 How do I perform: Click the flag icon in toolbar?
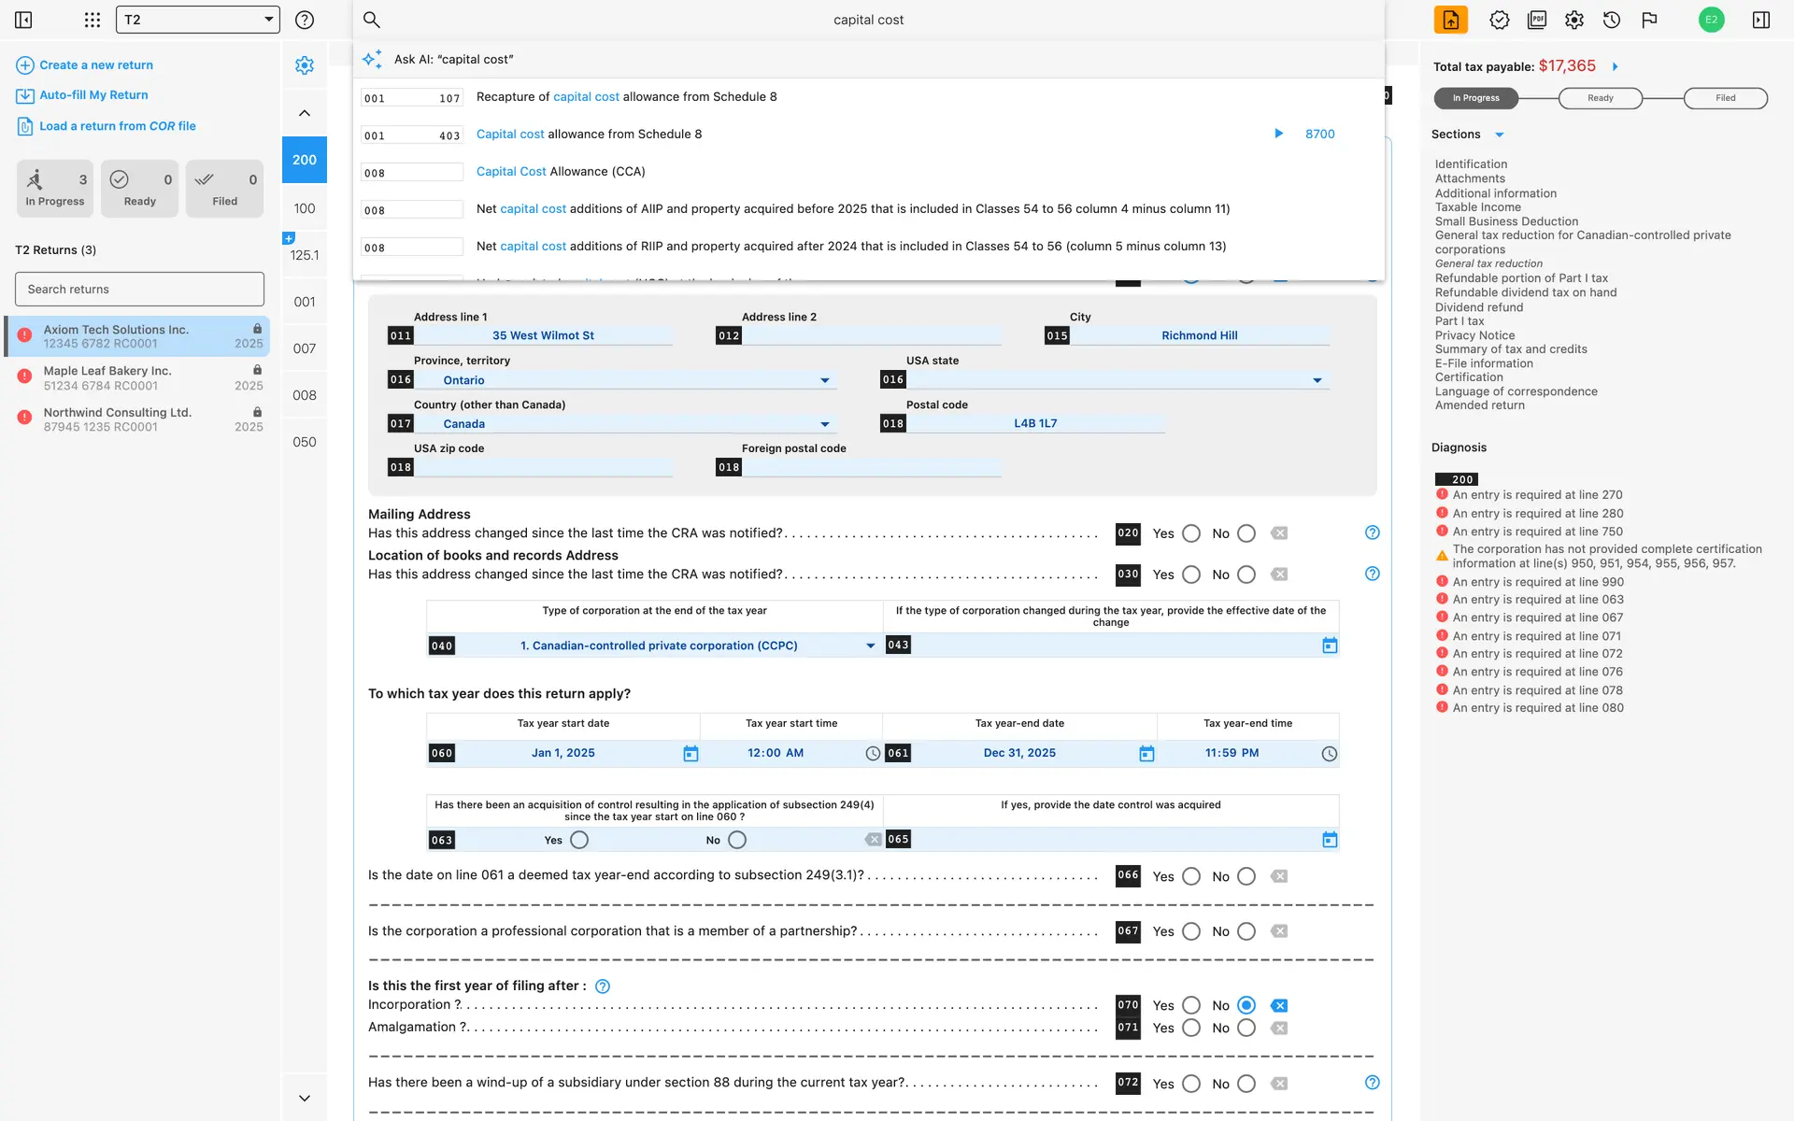click(x=1649, y=20)
